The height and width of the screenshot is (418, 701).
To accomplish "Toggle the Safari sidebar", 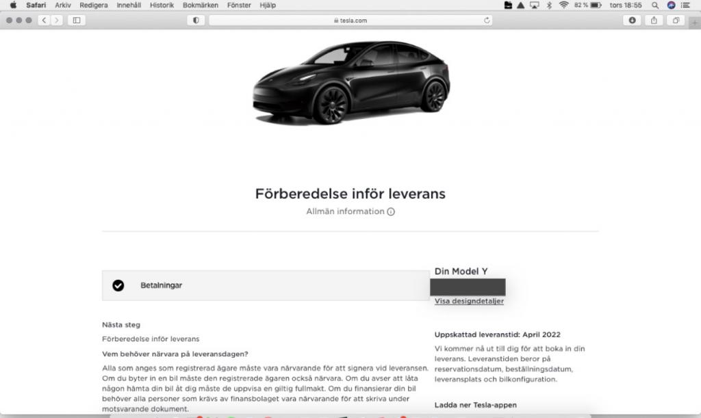I will pyautogui.click(x=77, y=20).
